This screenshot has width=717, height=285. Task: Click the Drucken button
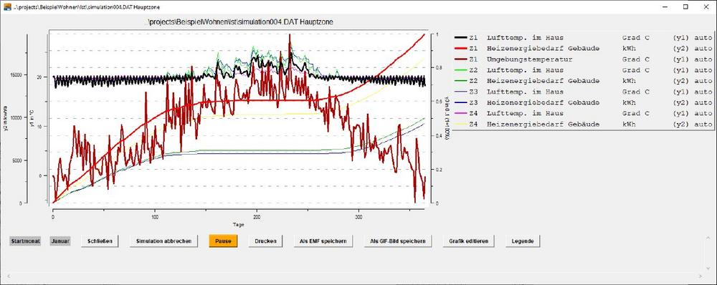tap(265, 241)
